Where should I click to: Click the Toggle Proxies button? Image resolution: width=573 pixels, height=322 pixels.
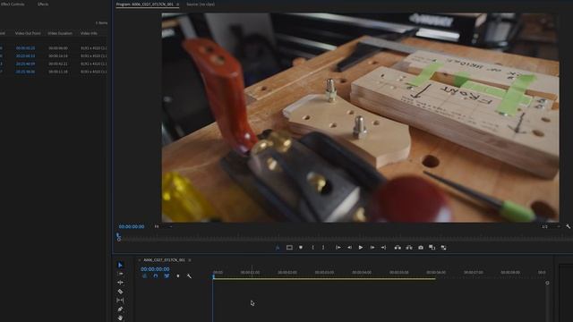pyautogui.click(x=444, y=248)
